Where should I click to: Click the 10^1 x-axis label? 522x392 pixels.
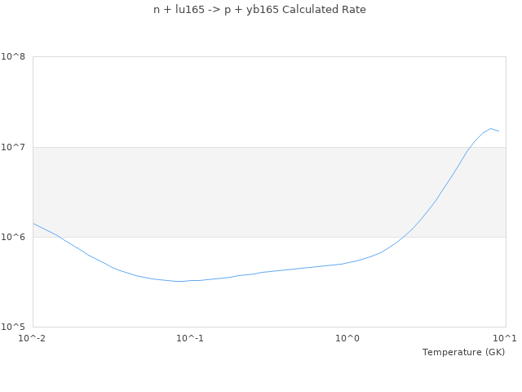506,339
